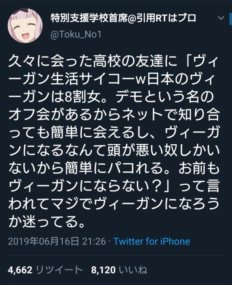Open the pink-haired anime profile avatar
232x285 pixels.
point(25,26)
